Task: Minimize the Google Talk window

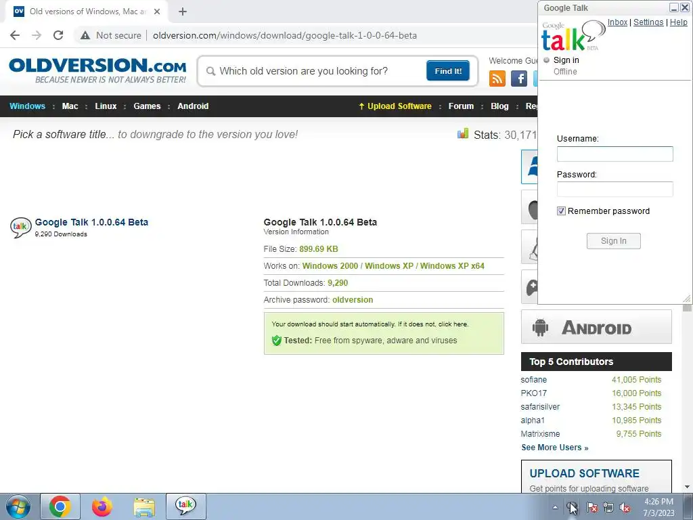Action: 674,7
